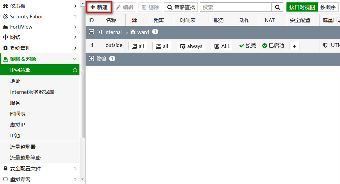The image size is (340, 184).
Task: Click the 搜索 search input field
Action: click(236, 7)
